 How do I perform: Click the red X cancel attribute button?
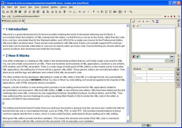pyautogui.click(x=134, y=56)
